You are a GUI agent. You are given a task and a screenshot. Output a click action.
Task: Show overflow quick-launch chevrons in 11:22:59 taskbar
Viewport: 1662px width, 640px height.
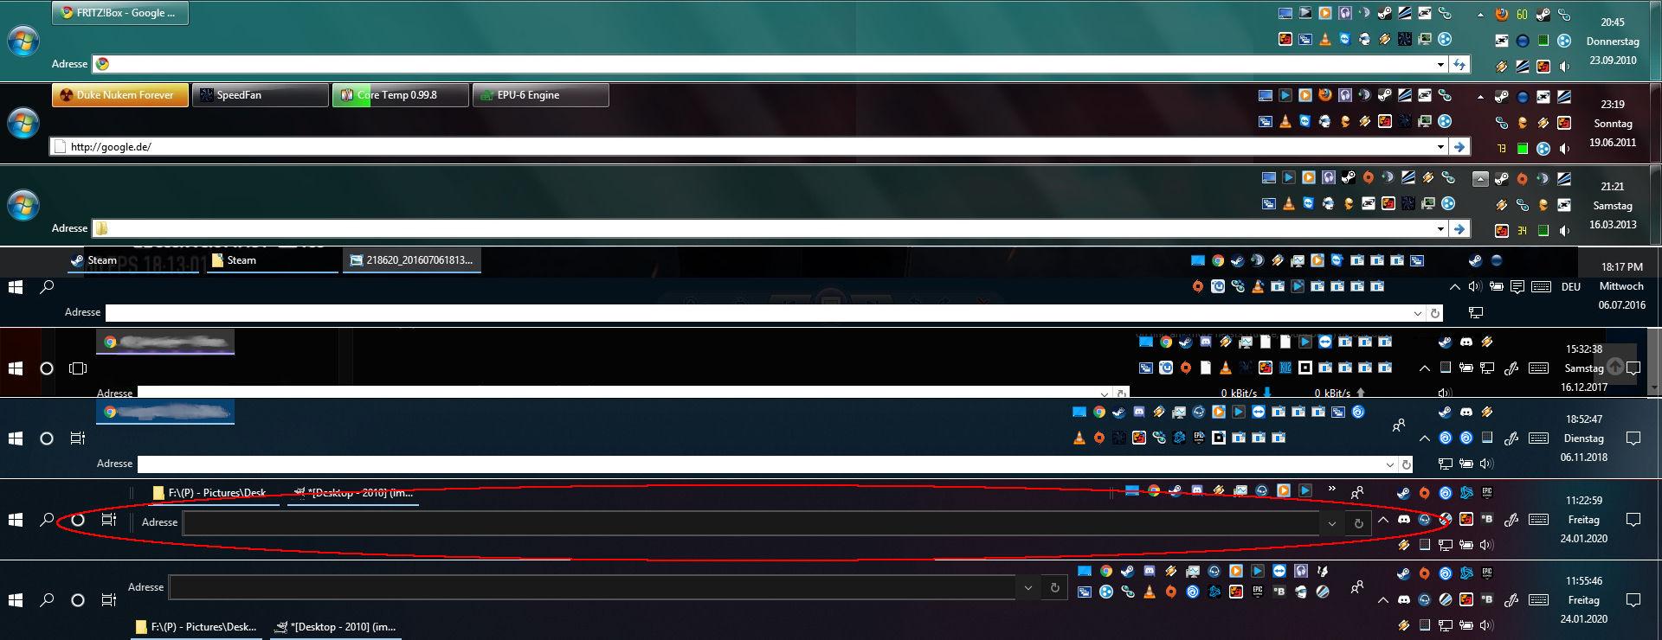pos(1332,488)
